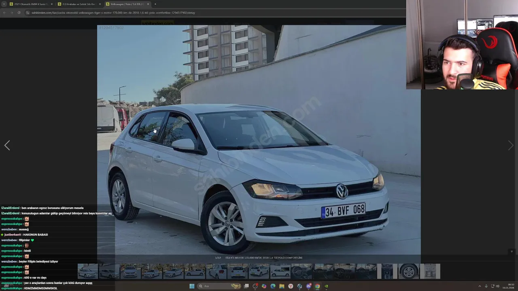Go to the previous car photo

[7, 145]
